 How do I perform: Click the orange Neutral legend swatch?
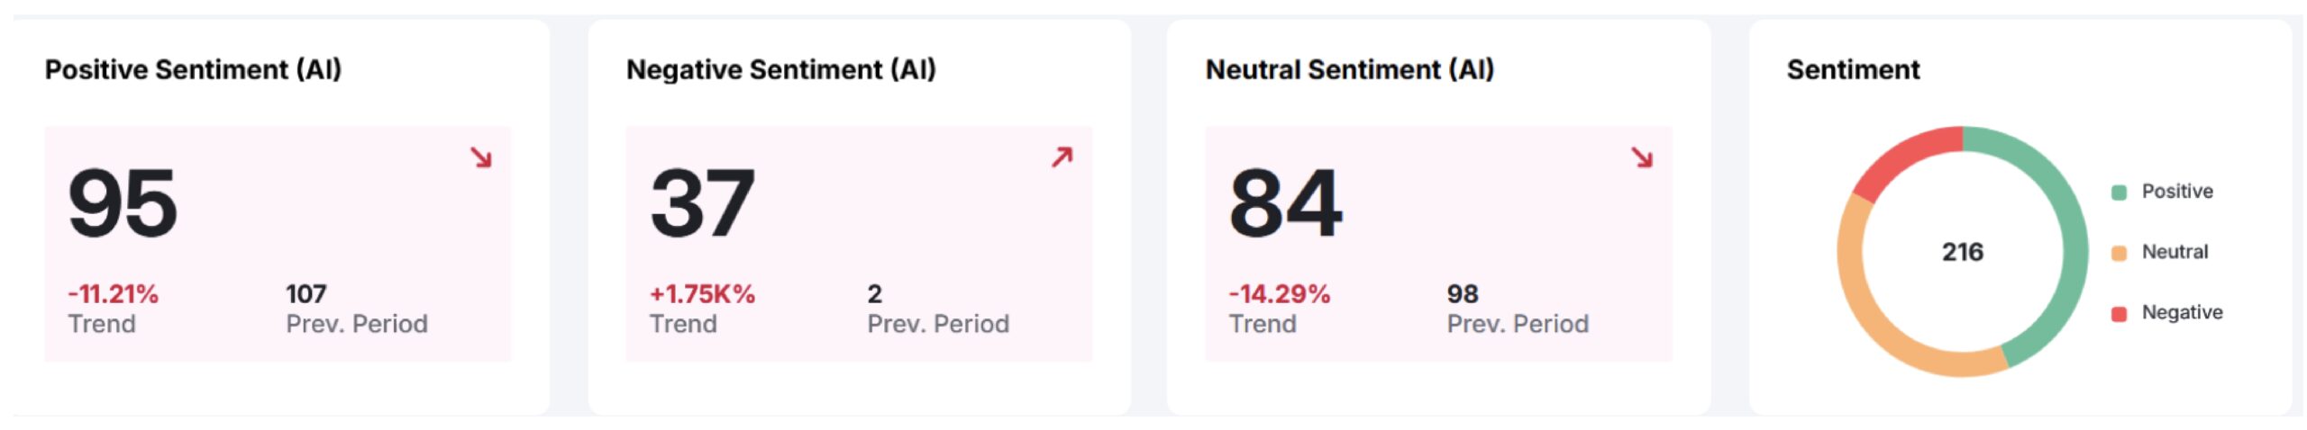click(2119, 253)
